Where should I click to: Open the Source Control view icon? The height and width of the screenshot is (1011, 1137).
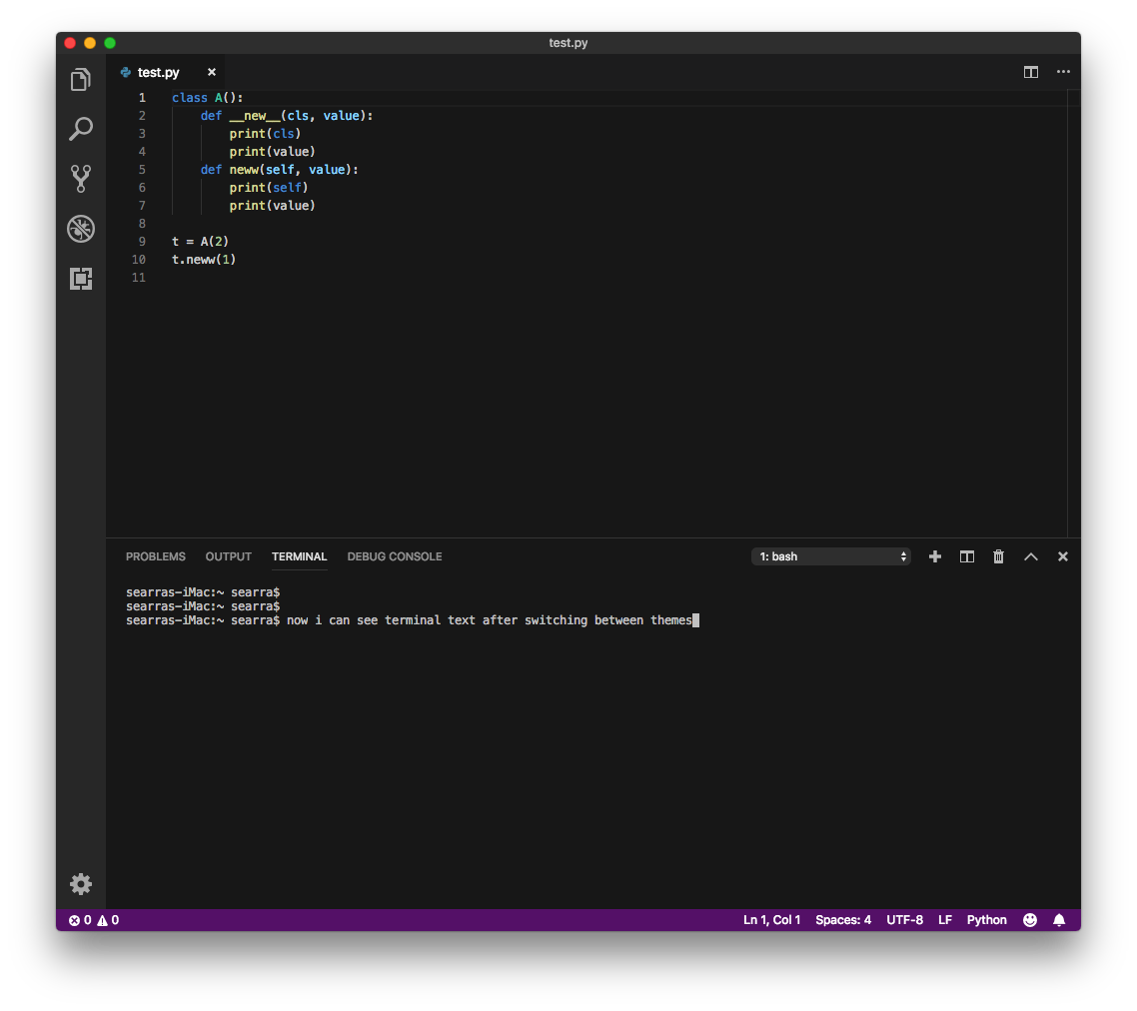[x=81, y=179]
